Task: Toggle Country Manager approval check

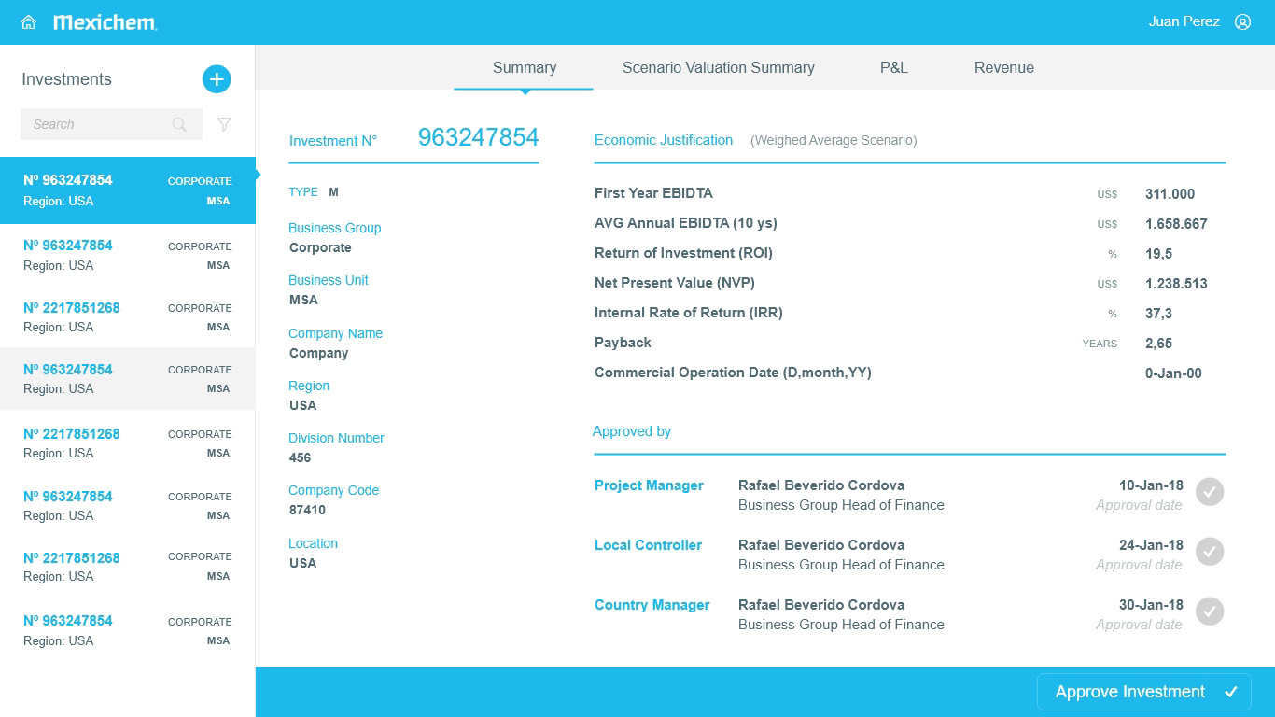Action: pyautogui.click(x=1210, y=612)
